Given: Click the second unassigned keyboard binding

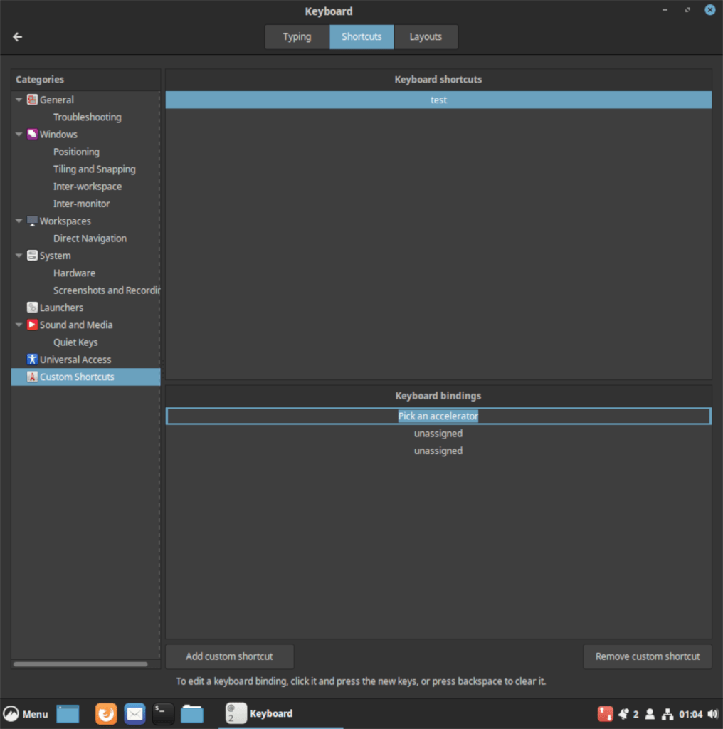Looking at the screenshot, I should pyautogui.click(x=438, y=451).
